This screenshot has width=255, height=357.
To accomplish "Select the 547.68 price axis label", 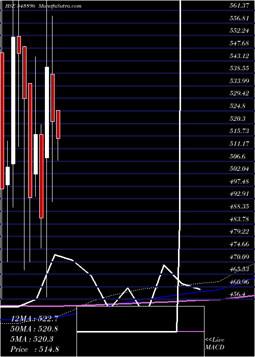I will 239,43.
